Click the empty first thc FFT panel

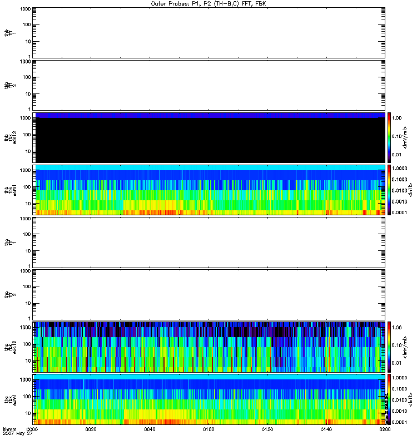pos(209,242)
